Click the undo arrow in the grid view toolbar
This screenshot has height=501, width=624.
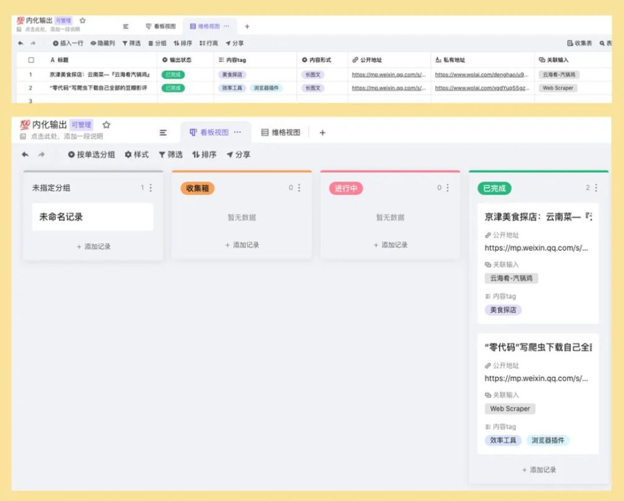click(21, 43)
